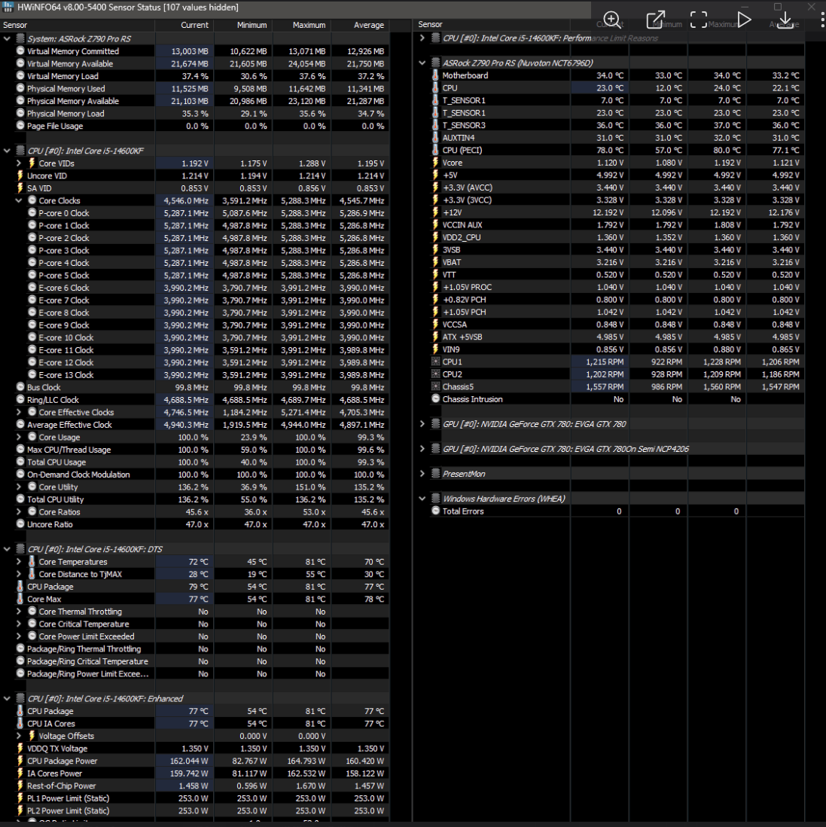Screen dimensions: 826x827
Task: Open image in new window icon
Action: coord(655,20)
